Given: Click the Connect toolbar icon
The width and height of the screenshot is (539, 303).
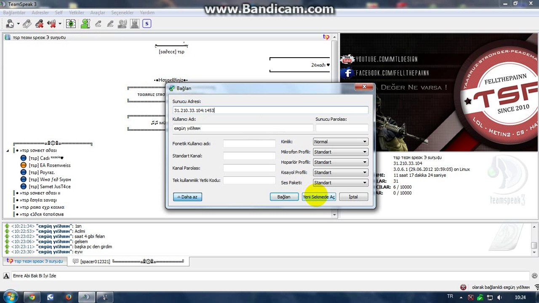Looking at the screenshot, I should pos(10,24).
